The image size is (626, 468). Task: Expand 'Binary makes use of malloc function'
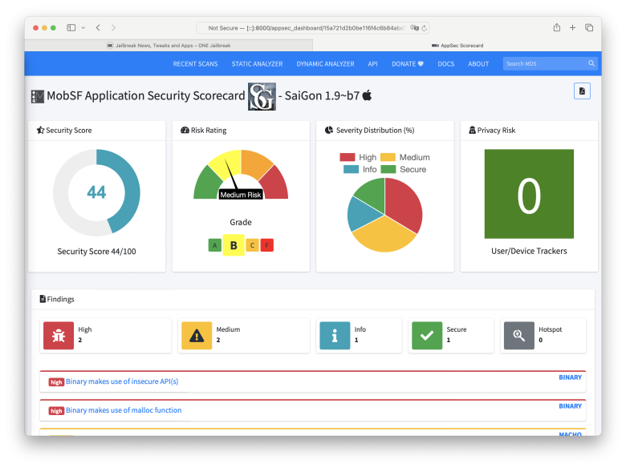coord(124,410)
